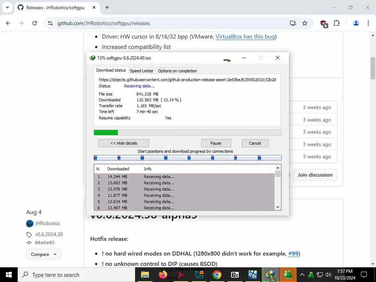Click the Windows Start button

9,275
